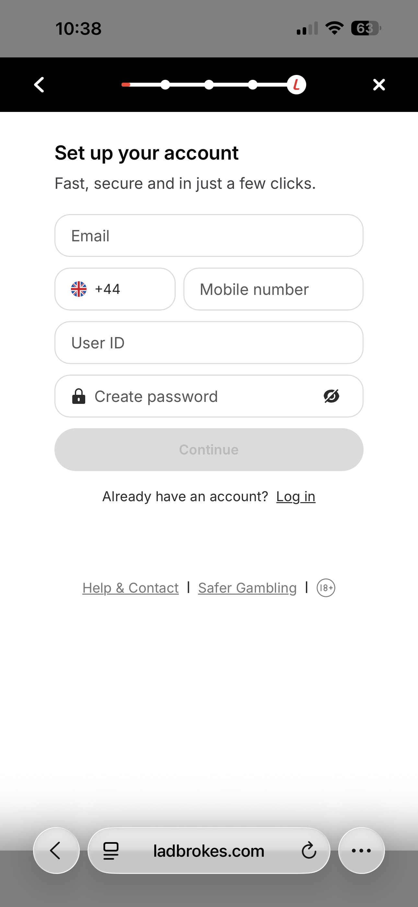The width and height of the screenshot is (418, 907).
Task: Click the Email input field
Action: coord(209,236)
